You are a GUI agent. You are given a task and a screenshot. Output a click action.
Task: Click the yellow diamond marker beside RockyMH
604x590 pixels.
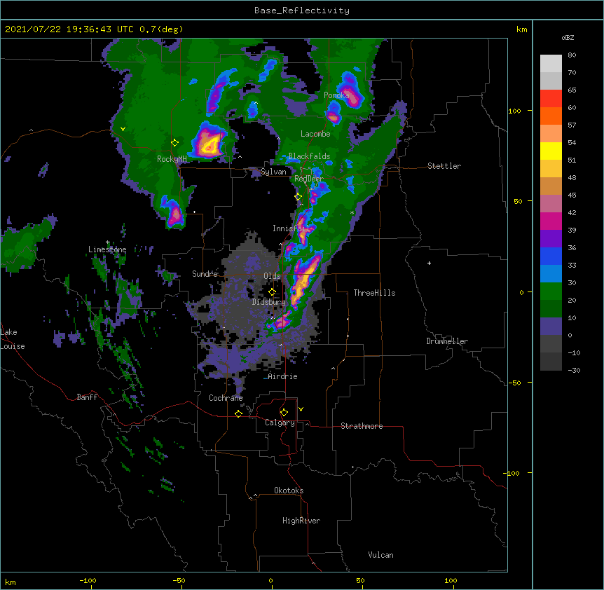click(x=175, y=143)
